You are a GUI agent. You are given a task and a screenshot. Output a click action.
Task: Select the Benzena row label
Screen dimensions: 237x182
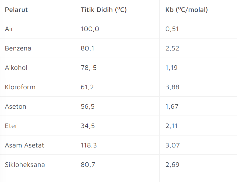click(18, 48)
